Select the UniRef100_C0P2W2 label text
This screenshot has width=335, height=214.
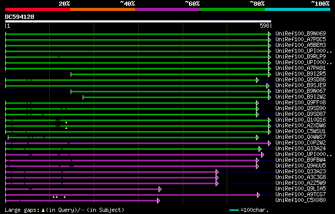(x=300, y=143)
